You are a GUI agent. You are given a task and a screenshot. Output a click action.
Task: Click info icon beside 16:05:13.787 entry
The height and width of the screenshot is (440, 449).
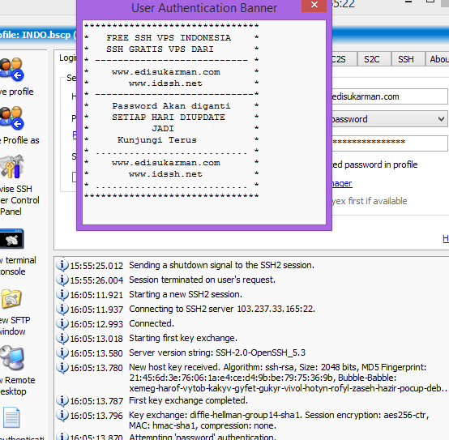click(x=62, y=400)
